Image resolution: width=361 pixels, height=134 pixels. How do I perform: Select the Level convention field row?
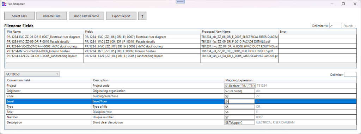(x=181, y=101)
